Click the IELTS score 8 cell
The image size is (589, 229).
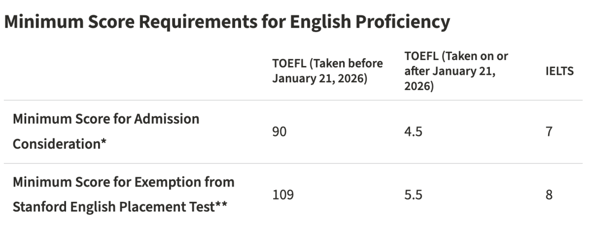click(x=549, y=195)
